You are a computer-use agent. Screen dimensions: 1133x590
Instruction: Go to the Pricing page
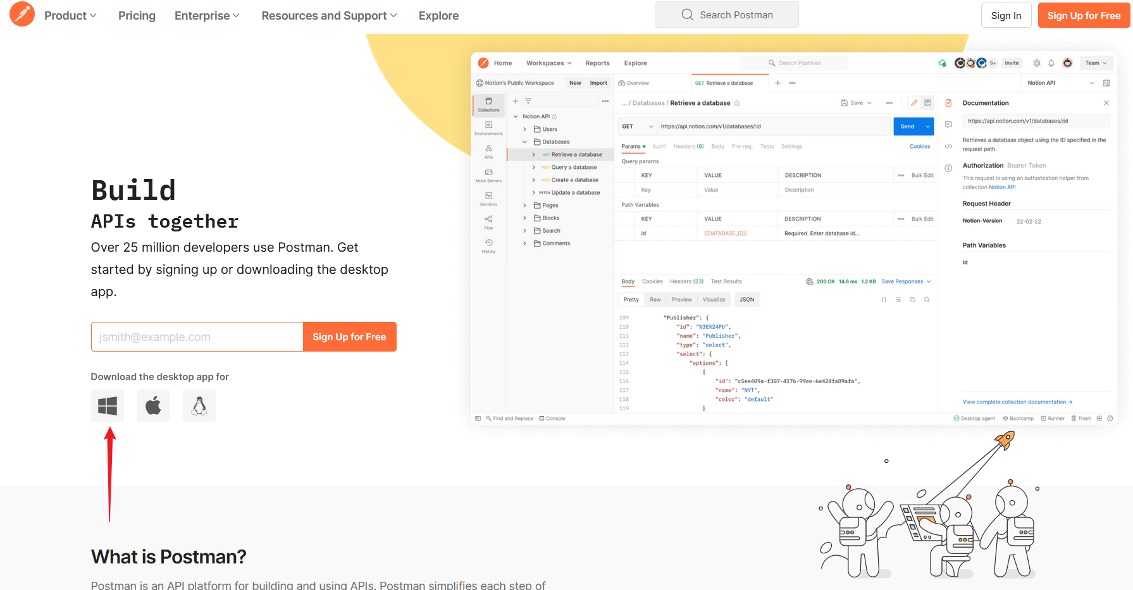coord(137,16)
